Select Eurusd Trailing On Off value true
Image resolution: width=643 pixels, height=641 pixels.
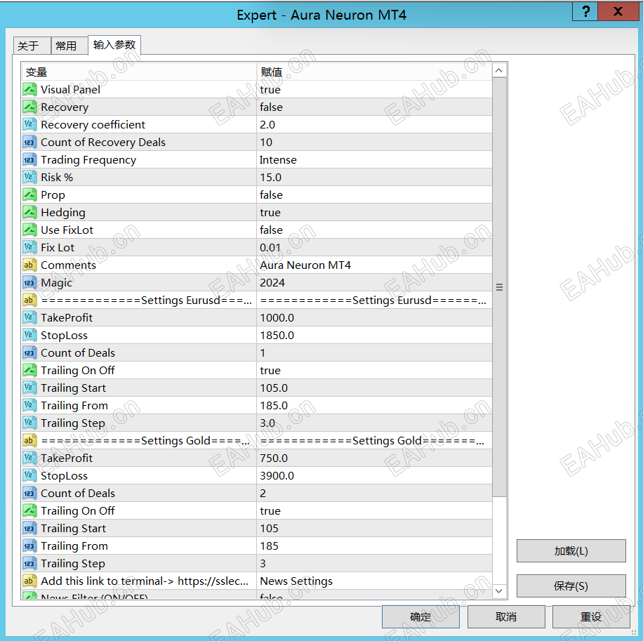click(270, 371)
